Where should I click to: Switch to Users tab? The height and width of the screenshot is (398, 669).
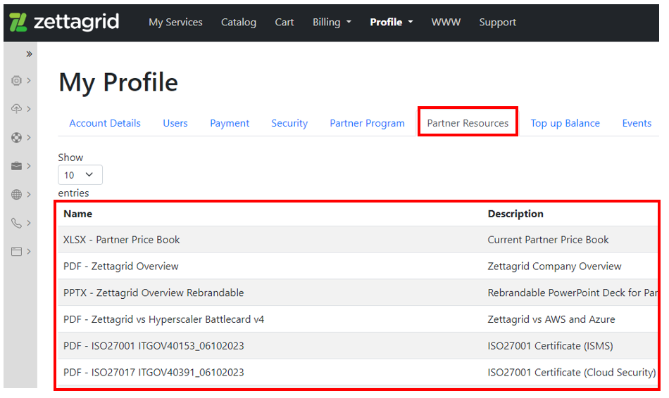(175, 123)
